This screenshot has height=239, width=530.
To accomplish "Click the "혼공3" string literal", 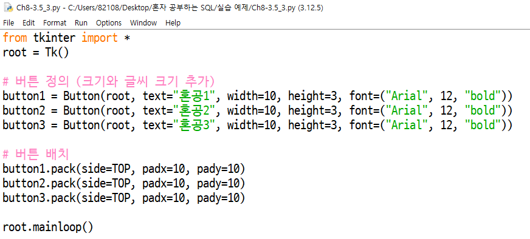I will pos(194,125).
